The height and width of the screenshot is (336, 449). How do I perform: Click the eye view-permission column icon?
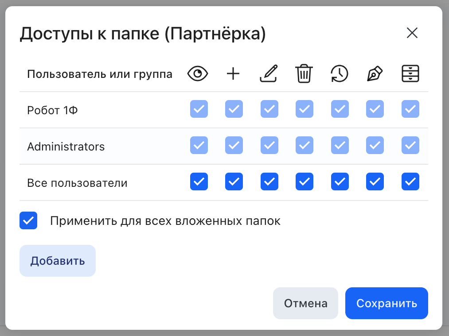[x=198, y=74]
